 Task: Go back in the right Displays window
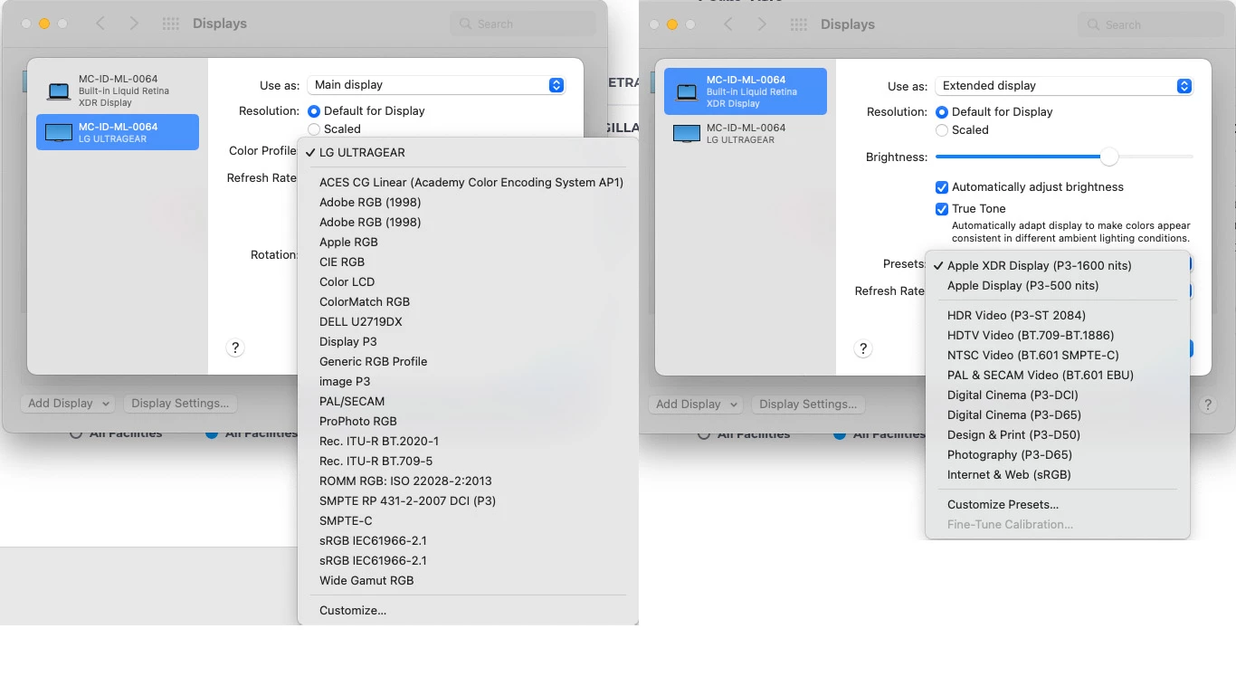(728, 24)
